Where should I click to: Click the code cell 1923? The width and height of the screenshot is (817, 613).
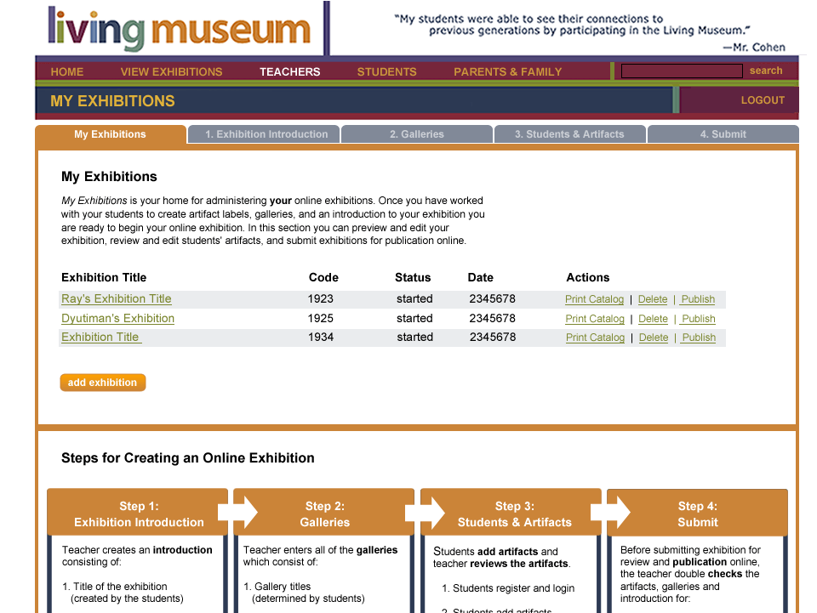pyautogui.click(x=321, y=298)
